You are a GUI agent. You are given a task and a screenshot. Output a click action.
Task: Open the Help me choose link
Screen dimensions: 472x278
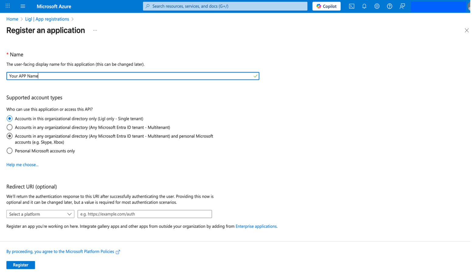coord(23,164)
